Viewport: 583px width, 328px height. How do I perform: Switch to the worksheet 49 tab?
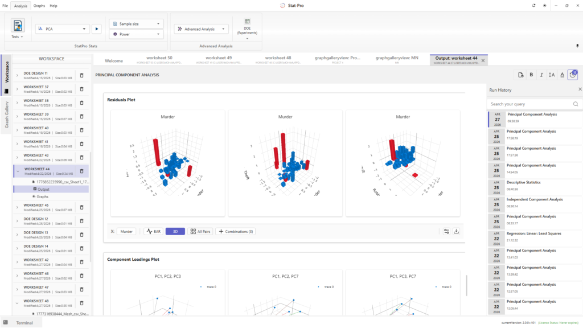point(219,60)
